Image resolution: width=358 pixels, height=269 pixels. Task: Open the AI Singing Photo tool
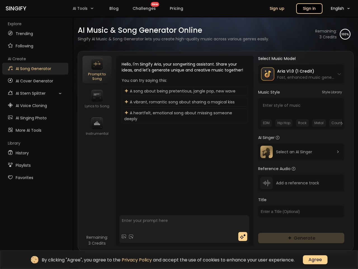[31, 118]
